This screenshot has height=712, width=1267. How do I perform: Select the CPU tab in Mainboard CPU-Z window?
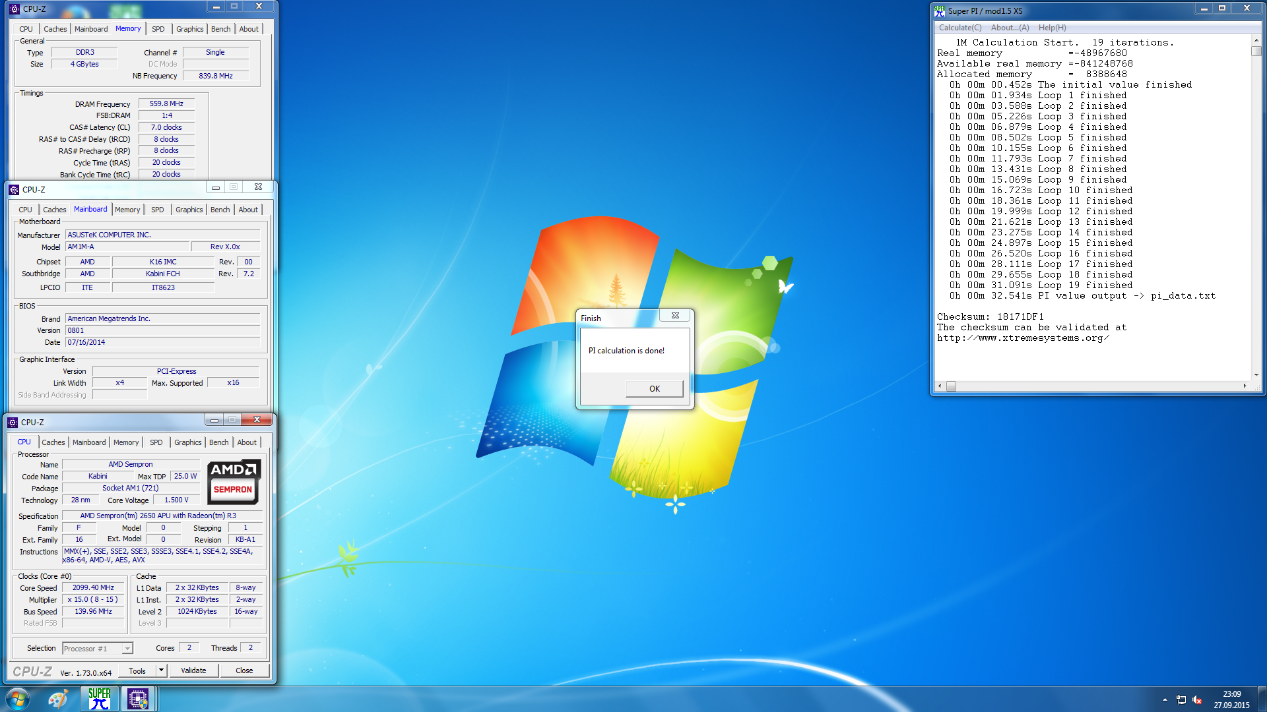[x=25, y=210]
